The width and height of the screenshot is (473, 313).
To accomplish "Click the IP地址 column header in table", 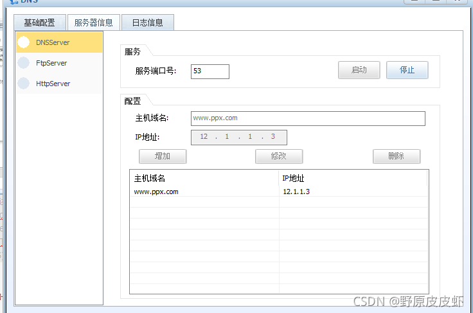I will [353, 178].
